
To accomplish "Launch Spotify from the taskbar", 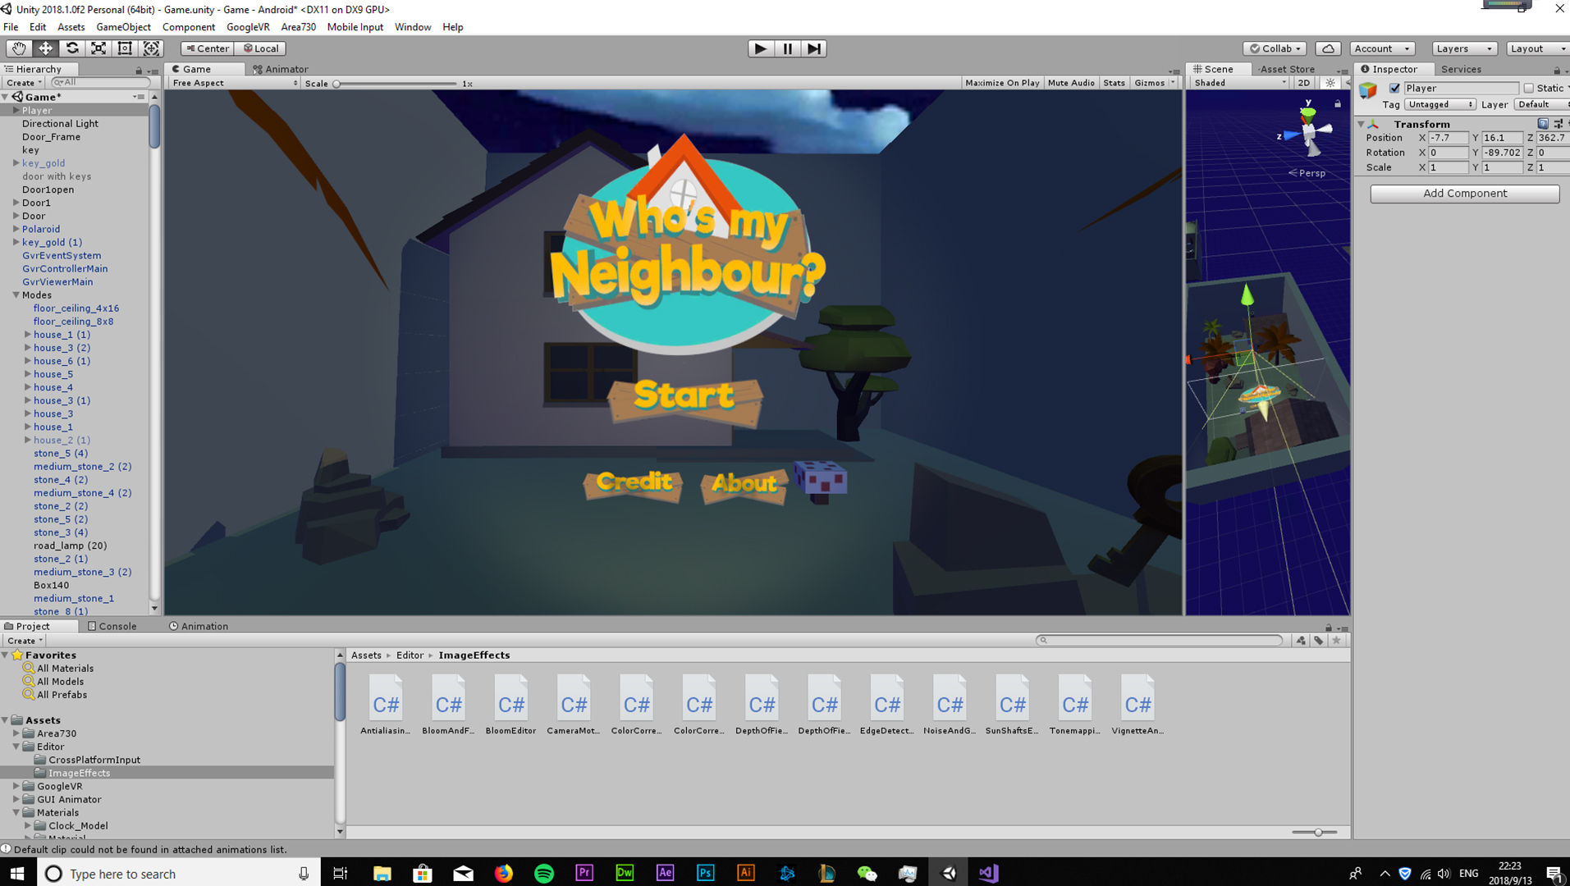I will click(543, 874).
